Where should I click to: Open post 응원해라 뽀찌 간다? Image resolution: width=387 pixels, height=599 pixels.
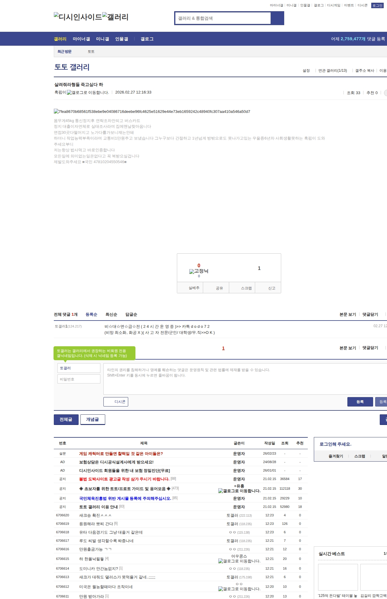(x=96, y=524)
